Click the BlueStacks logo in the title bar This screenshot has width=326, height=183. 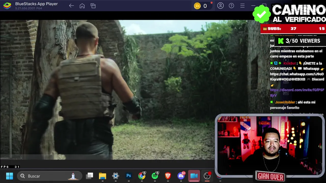pyautogui.click(x=7, y=6)
